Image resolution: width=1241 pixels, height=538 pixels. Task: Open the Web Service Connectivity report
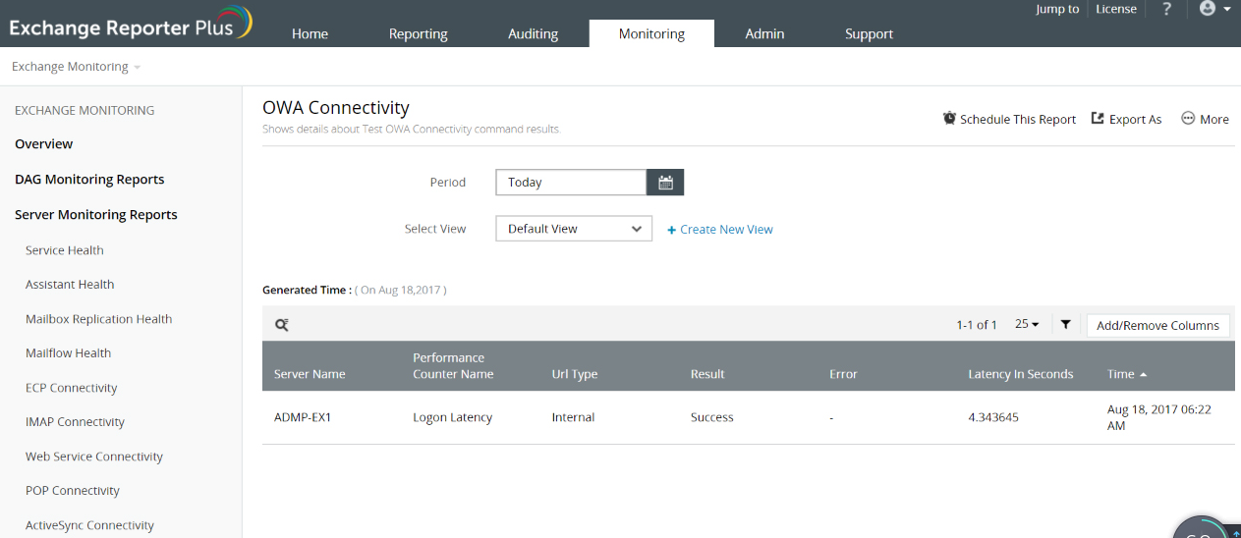click(x=94, y=457)
